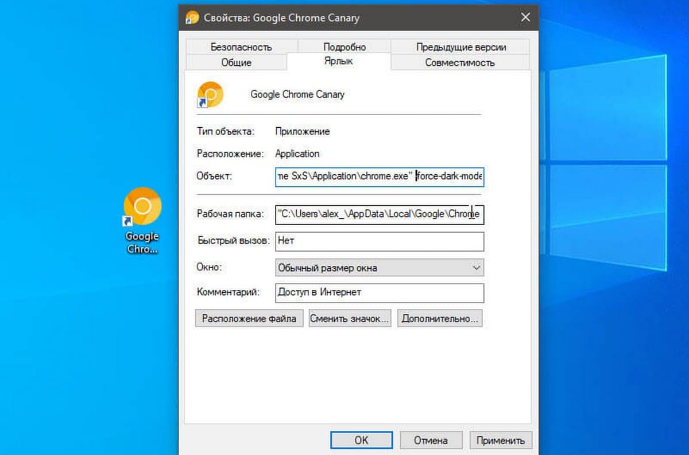Viewport: 689px width, 455px height.
Task: Click inside the Комментарий field
Action: (x=380, y=292)
